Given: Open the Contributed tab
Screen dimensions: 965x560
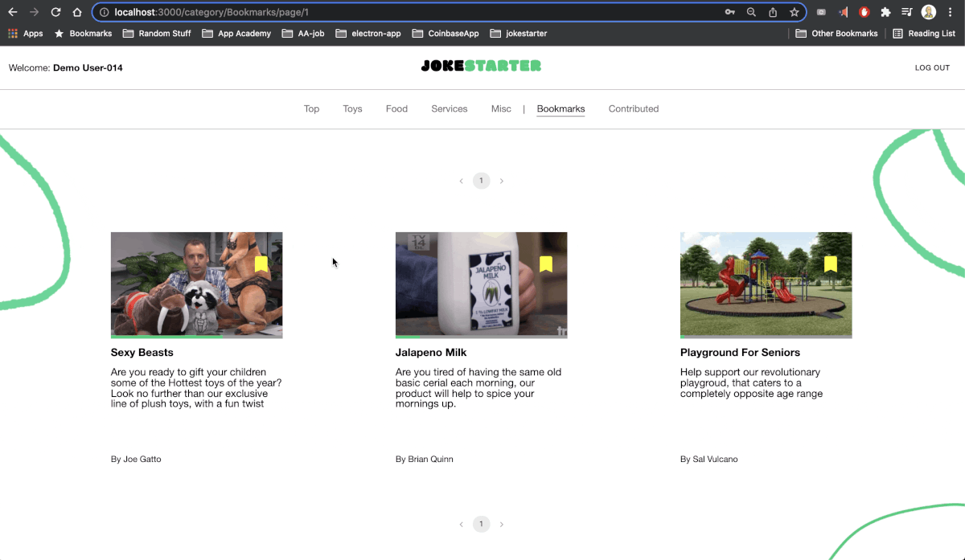Looking at the screenshot, I should 633,109.
